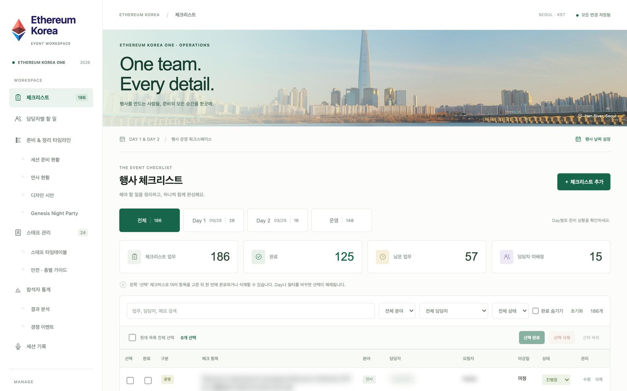Click the 선택 완료 button

[x=532, y=337]
